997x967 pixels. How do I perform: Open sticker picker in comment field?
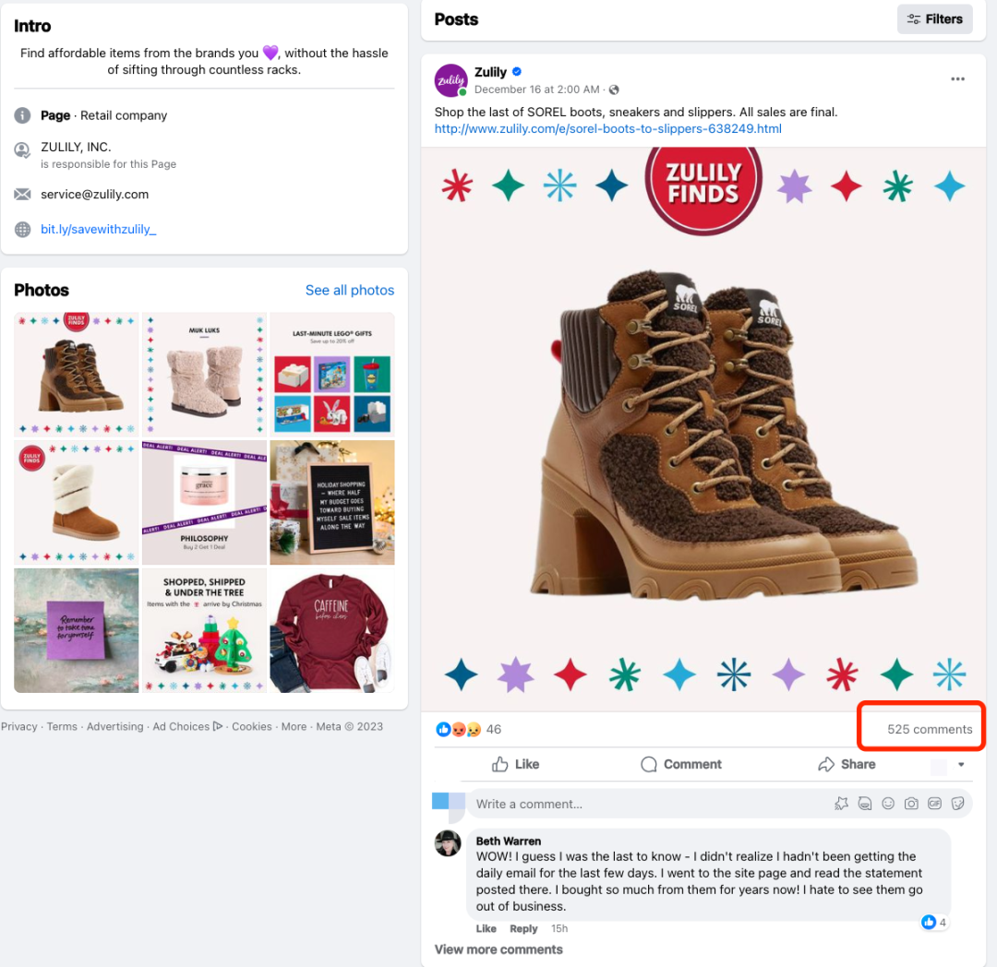pos(958,804)
